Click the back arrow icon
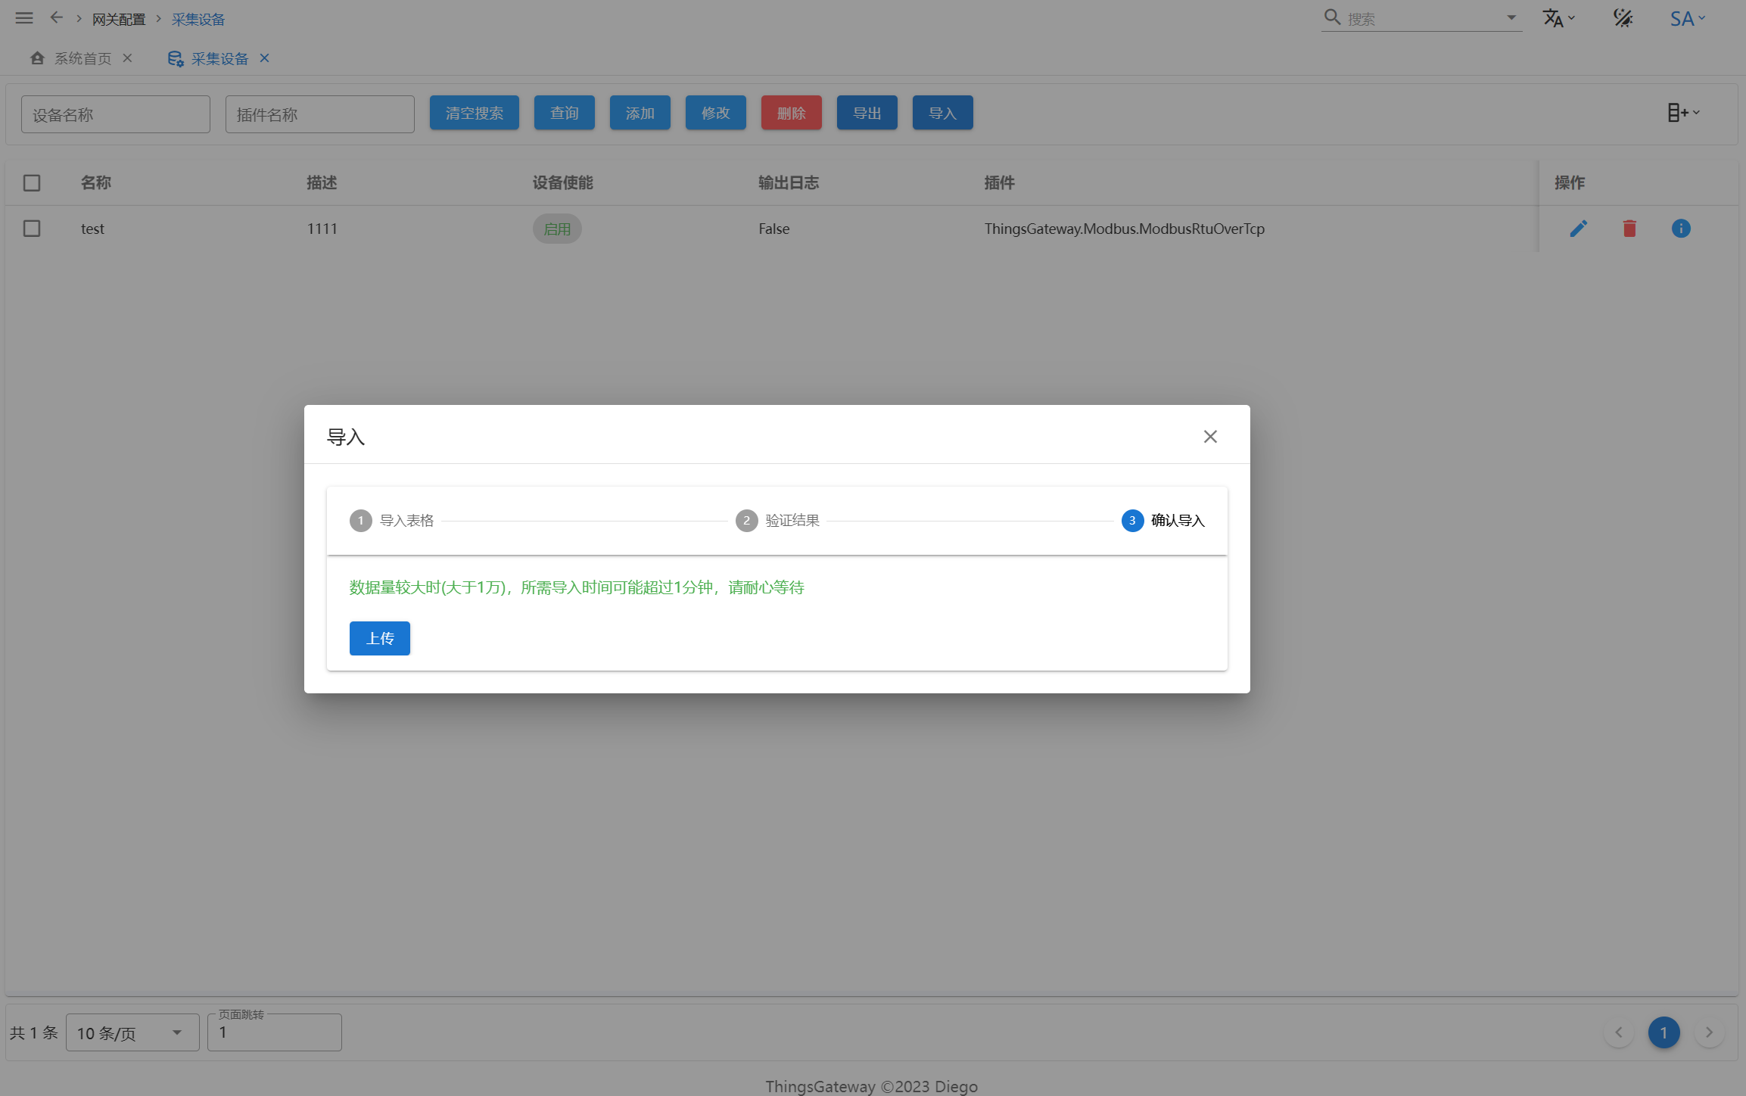Viewport: 1746px width, 1096px height. click(x=57, y=18)
